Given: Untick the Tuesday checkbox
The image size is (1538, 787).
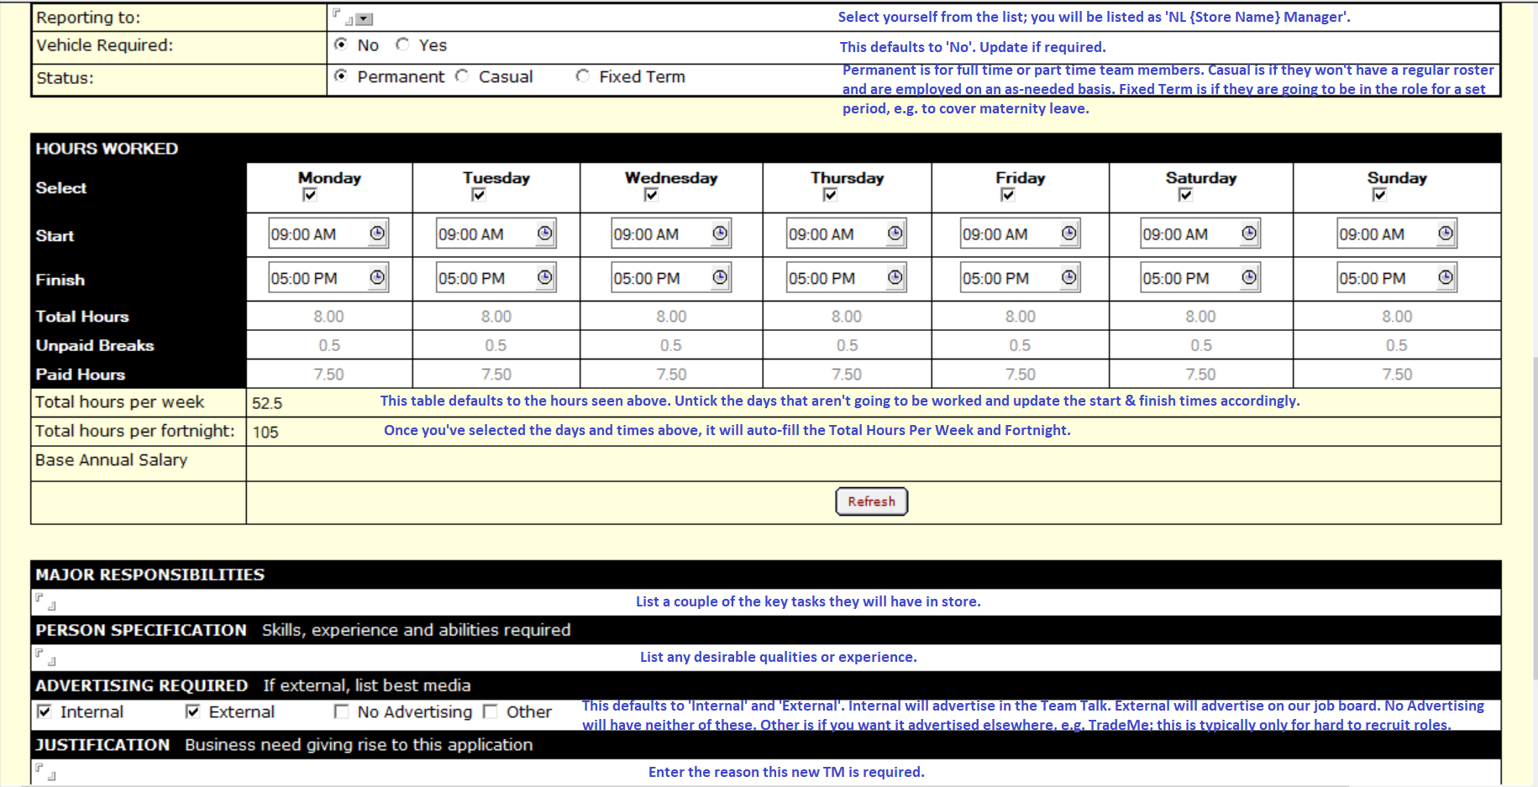Looking at the screenshot, I should (x=479, y=195).
